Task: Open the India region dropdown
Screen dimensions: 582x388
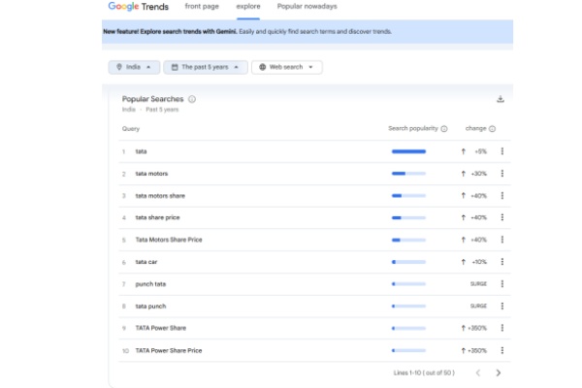Action: (134, 67)
